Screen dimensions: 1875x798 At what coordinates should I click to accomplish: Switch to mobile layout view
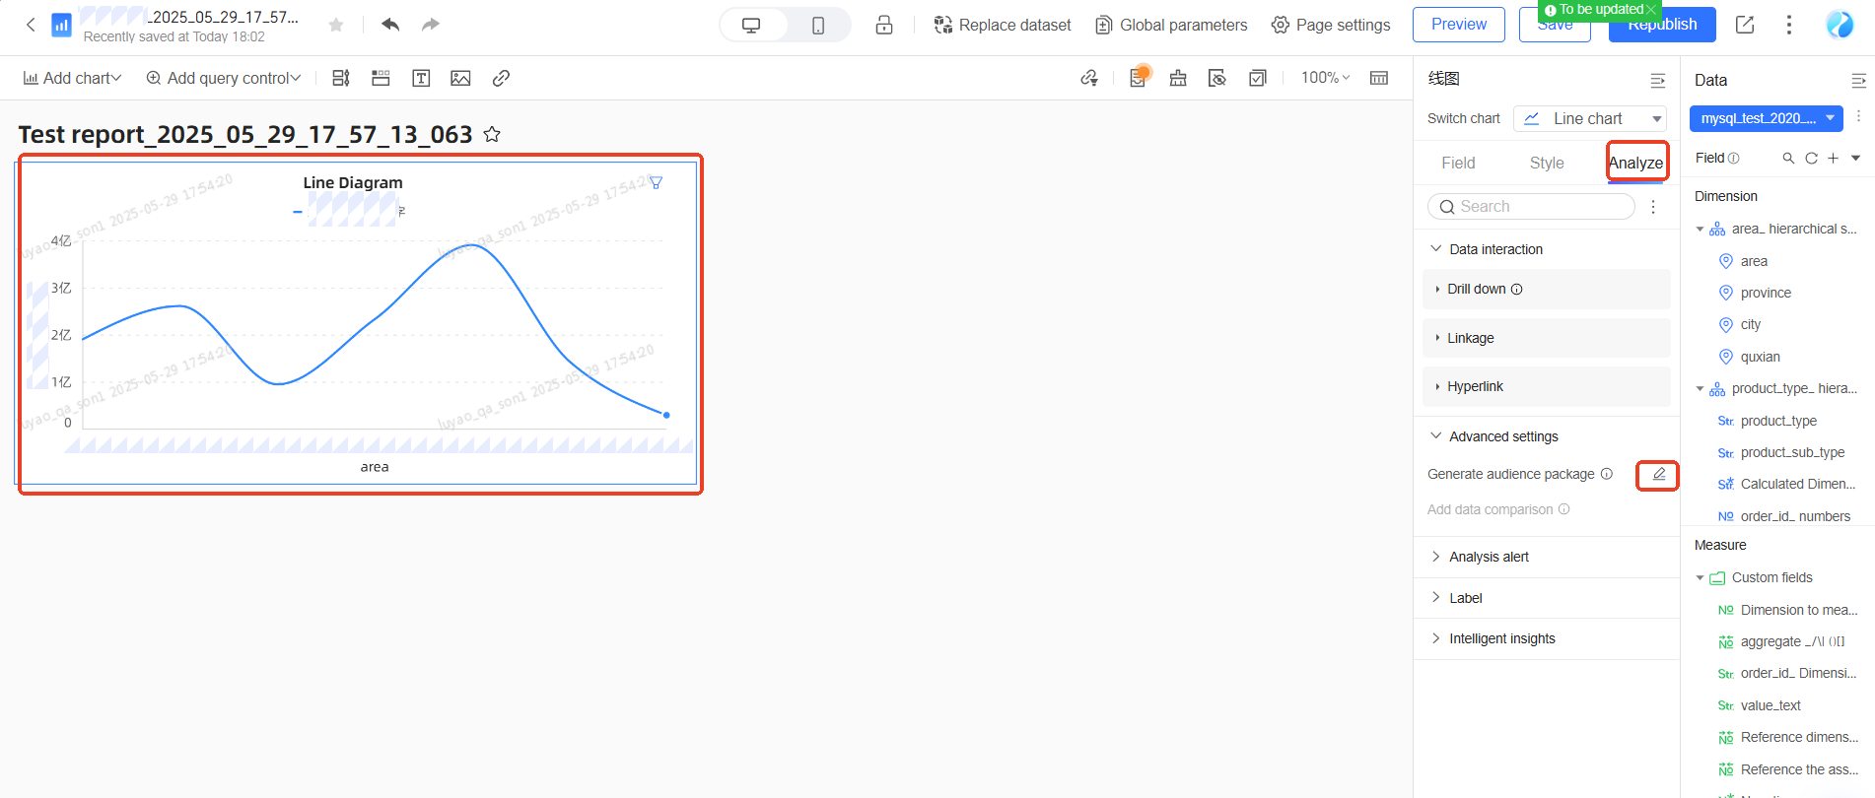pyautogui.click(x=818, y=26)
